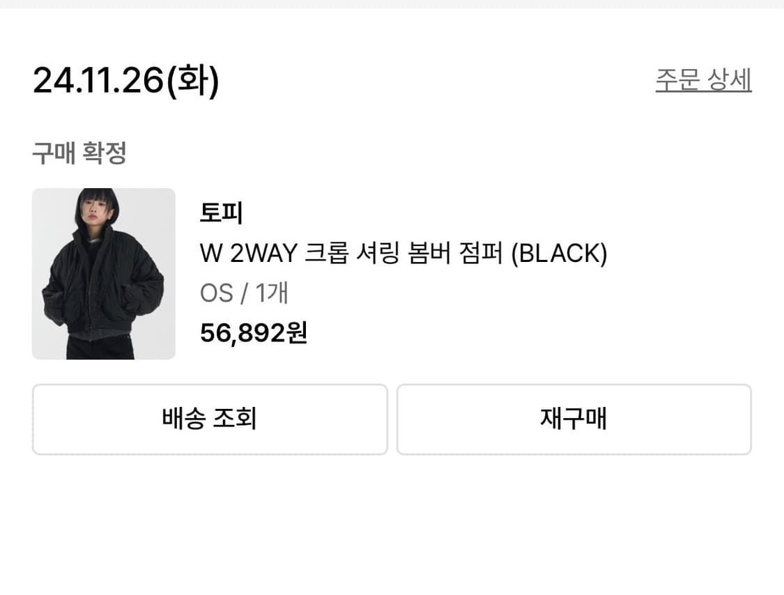Viewport: 784px width, 595px height.
Task: Open the 주문 상세 order details link
Action: coord(703,79)
